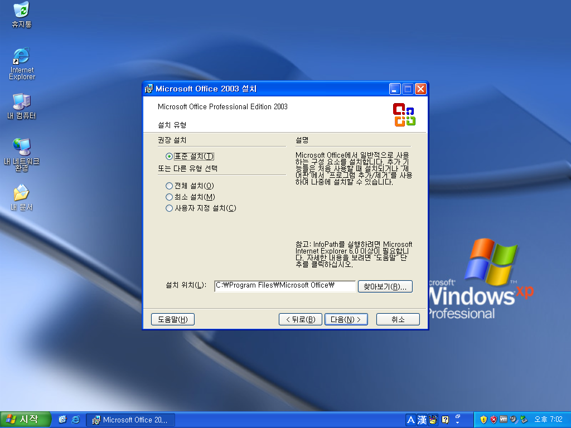Viewport: 571px width, 428px height.
Task: Go back with the 뒤로(B) button
Action: click(301, 319)
